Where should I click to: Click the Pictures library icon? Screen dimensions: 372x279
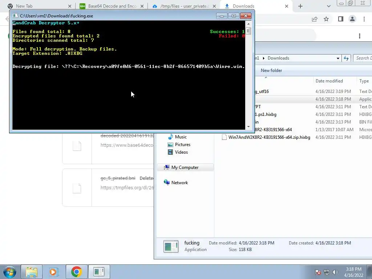(170, 145)
